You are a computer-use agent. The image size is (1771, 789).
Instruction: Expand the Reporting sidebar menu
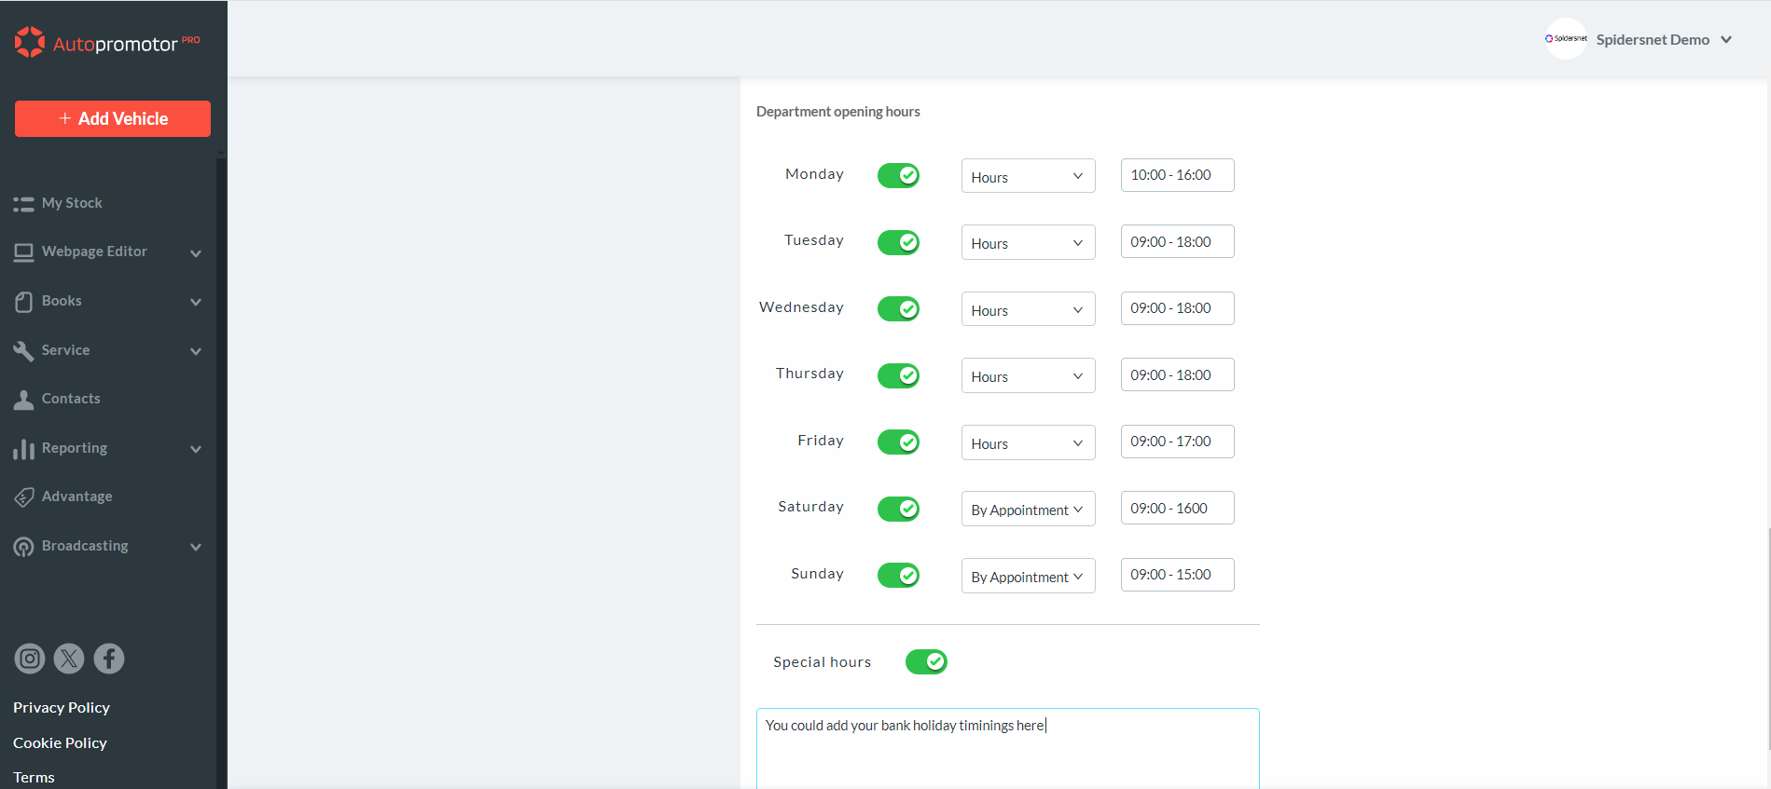click(196, 449)
